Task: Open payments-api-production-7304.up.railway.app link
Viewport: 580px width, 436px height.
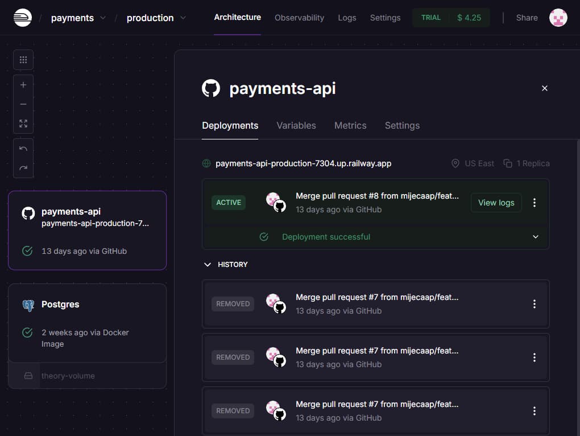Action: [x=303, y=163]
